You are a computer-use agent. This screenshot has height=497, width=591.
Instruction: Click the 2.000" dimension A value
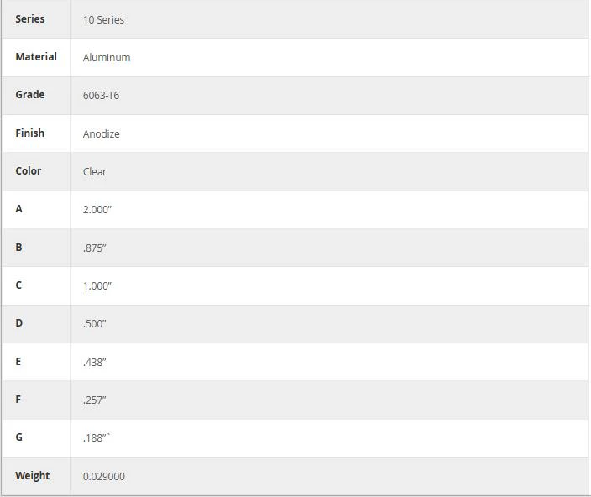[x=97, y=210]
